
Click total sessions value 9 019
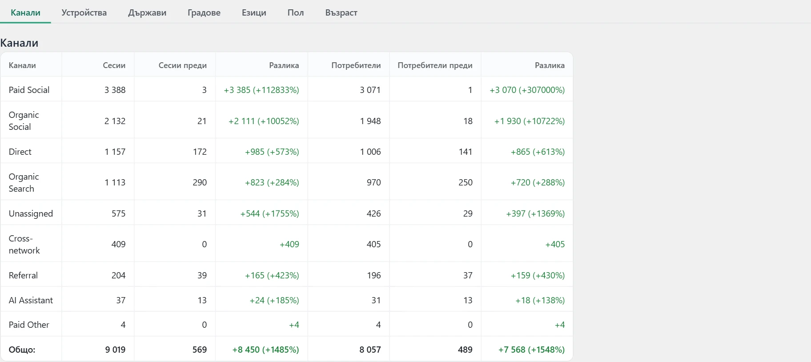pyautogui.click(x=115, y=350)
